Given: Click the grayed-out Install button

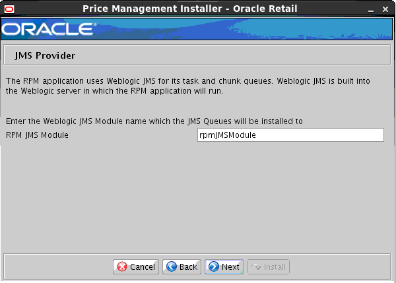Looking at the screenshot, I should [268, 267].
